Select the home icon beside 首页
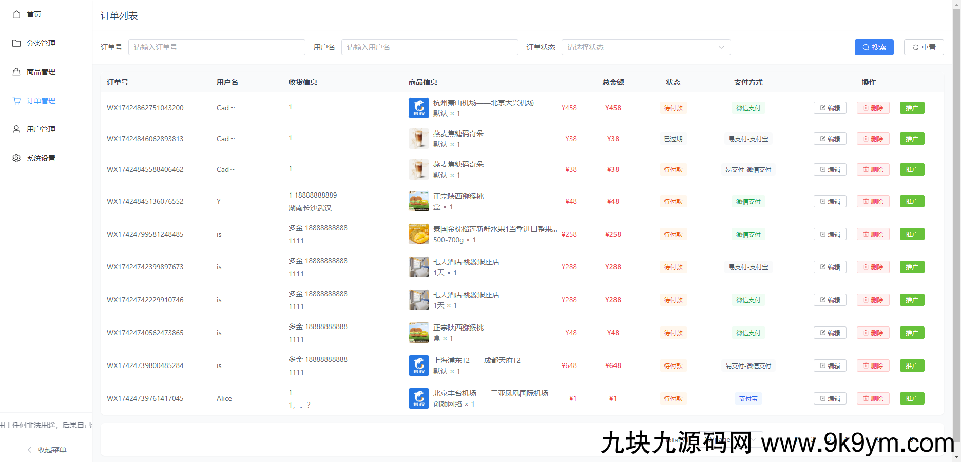Viewport: 961px width, 462px height. (x=16, y=14)
